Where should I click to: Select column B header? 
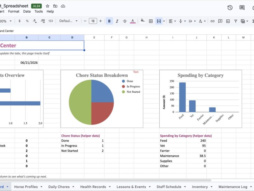pyautogui.click(x=27, y=38)
